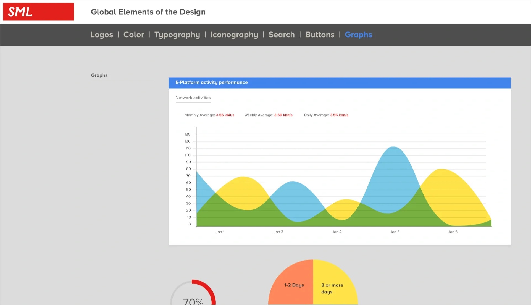The width and height of the screenshot is (531, 305).
Task: Click the Daily Average value
Action: click(339, 115)
